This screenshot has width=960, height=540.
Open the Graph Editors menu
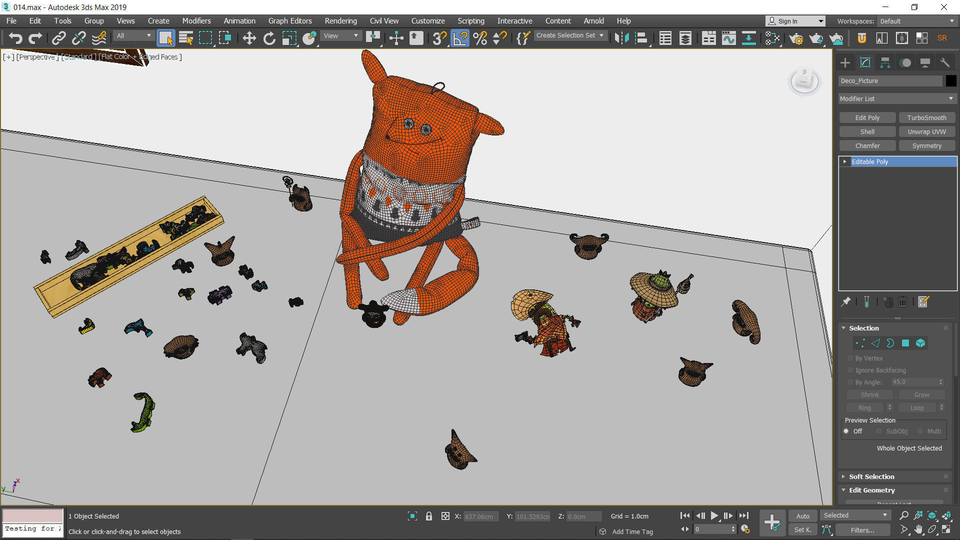289,21
